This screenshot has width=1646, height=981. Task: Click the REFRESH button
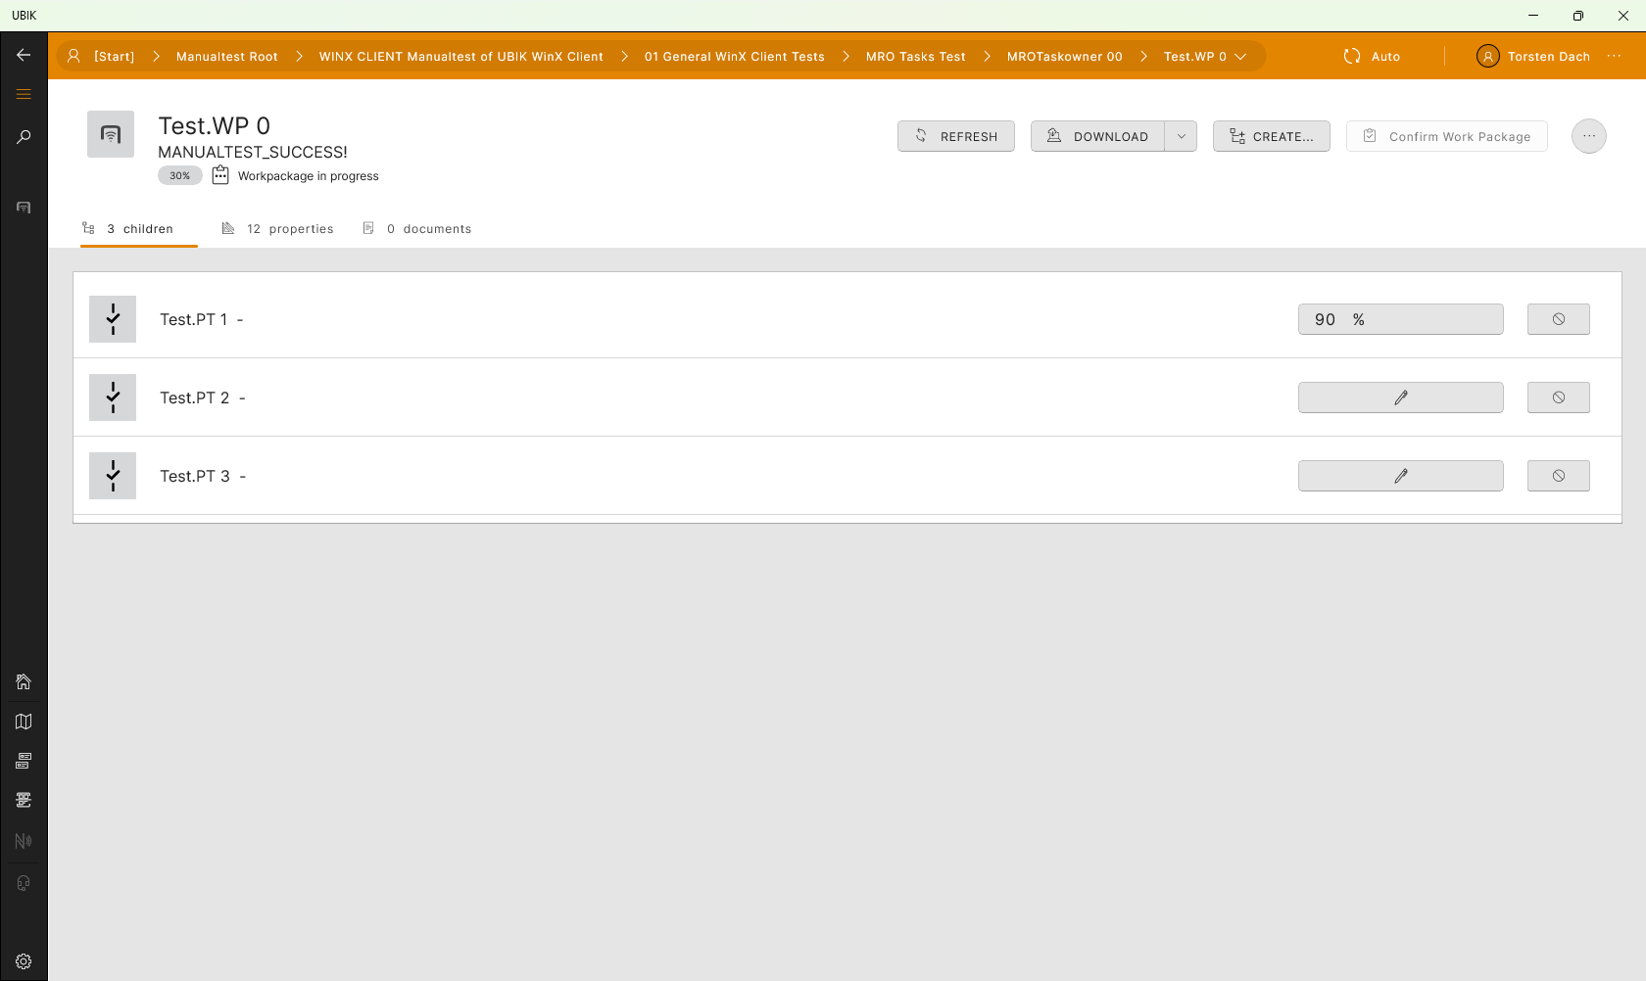pos(955,136)
